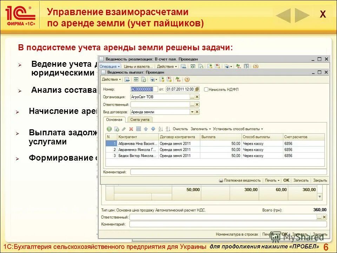Move the selected row down

point(153,129)
